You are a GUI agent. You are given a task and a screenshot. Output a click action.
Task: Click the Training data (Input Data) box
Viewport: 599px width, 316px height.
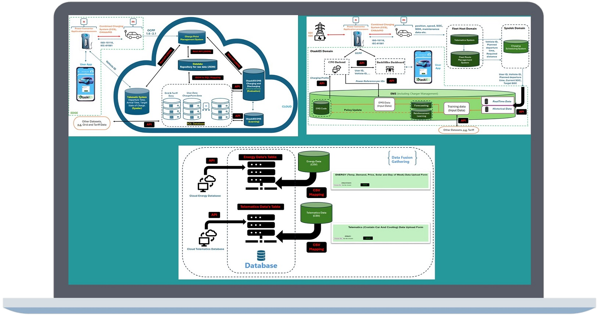pyautogui.click(x=456, y=108)
